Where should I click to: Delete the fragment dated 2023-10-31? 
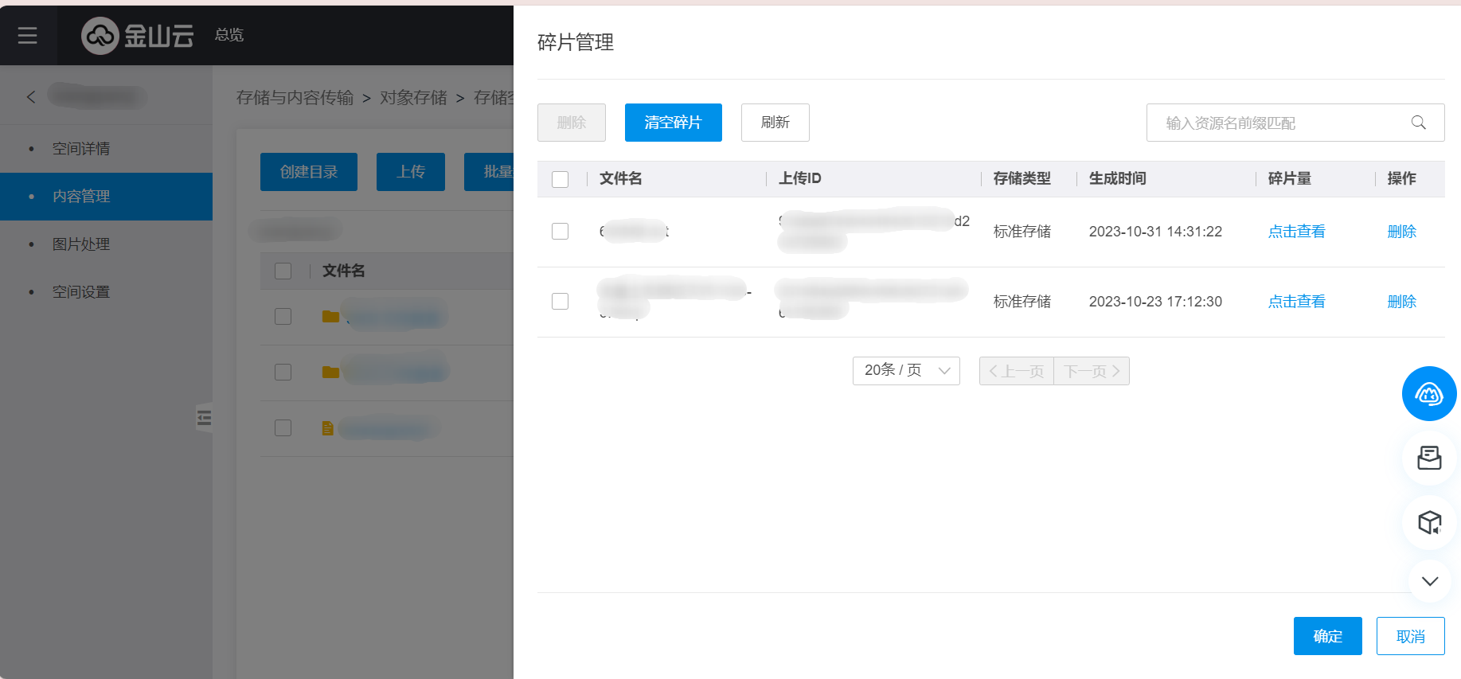pyautogui.click(x=1402, y=232)
